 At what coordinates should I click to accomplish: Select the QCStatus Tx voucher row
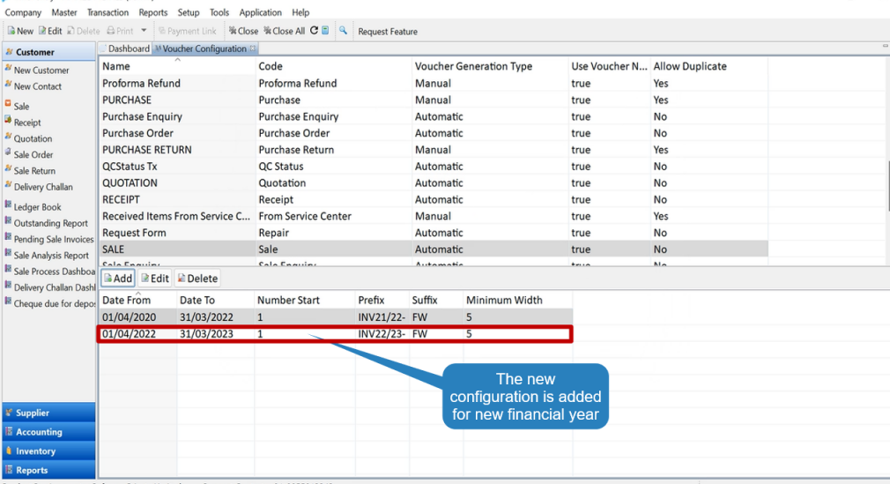point(434,167)
